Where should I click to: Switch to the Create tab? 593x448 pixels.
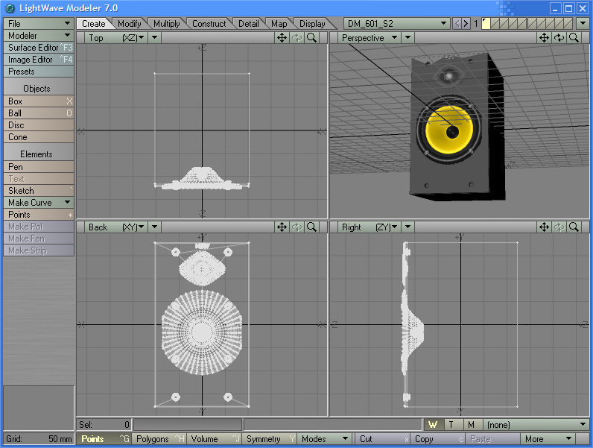(x=94, y=24)
